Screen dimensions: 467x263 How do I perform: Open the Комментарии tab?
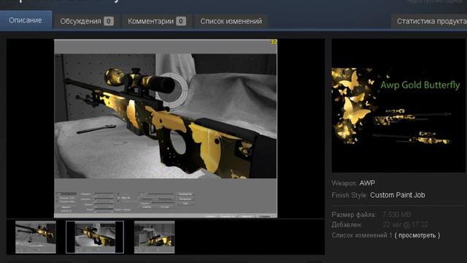click(157, 21)
